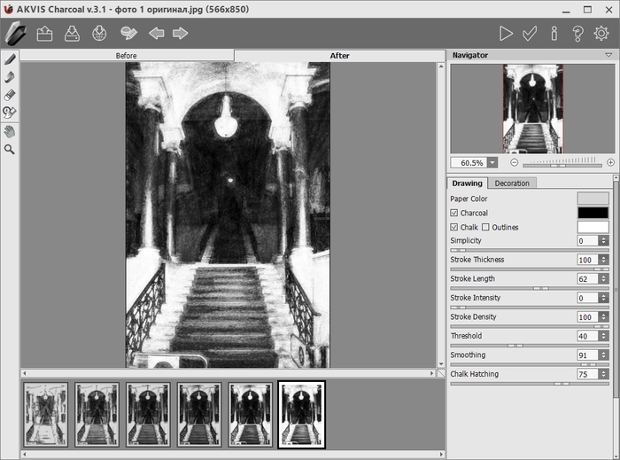Redo with the right arrow icon
Image resolution: width=620 pixels, height=460 pixels.
pos(181,33)
